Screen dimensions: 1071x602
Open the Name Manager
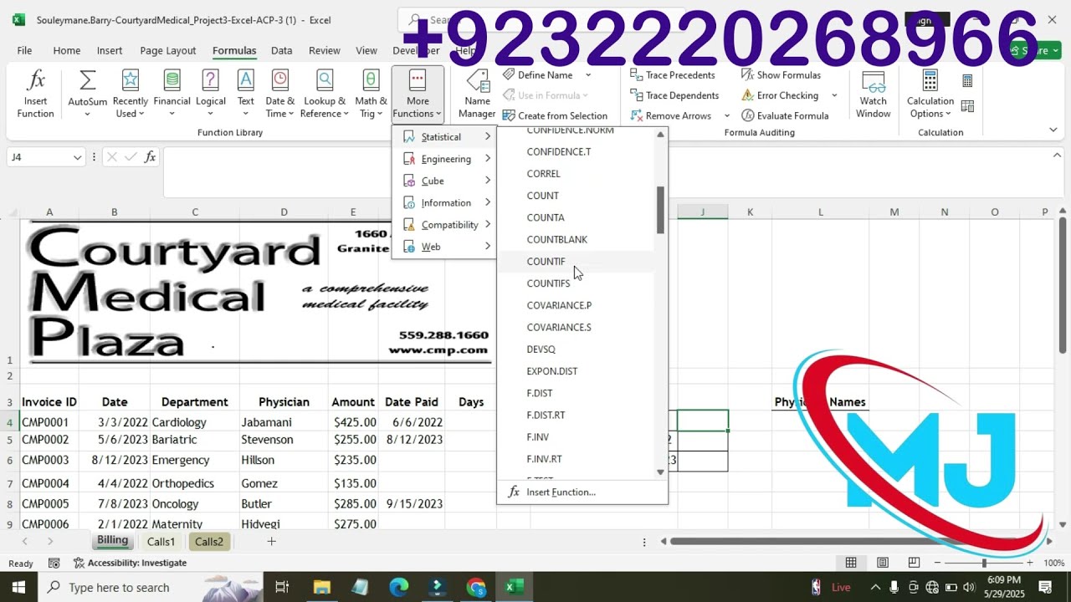pos(477,94)
